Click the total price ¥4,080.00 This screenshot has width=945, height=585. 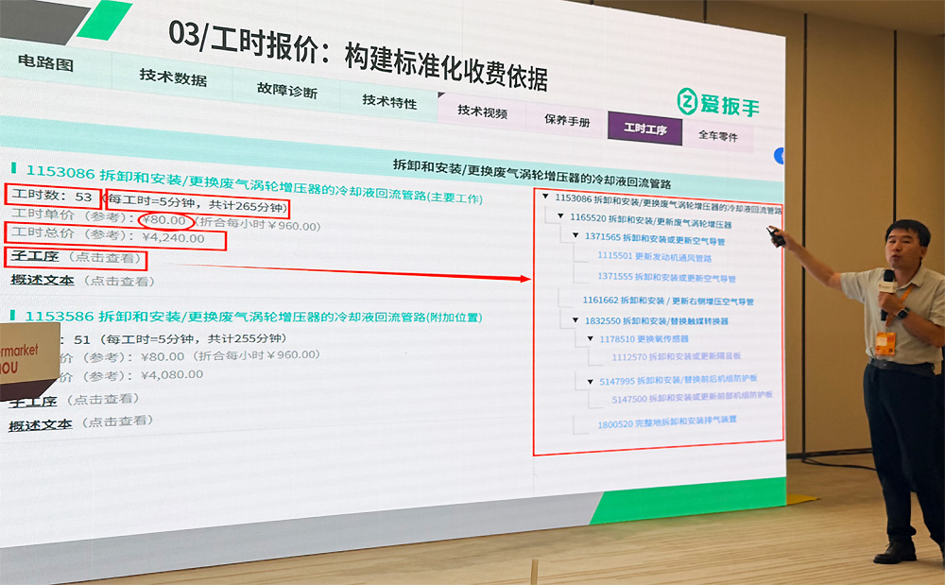pyautogui.click(x=172, y=375)
